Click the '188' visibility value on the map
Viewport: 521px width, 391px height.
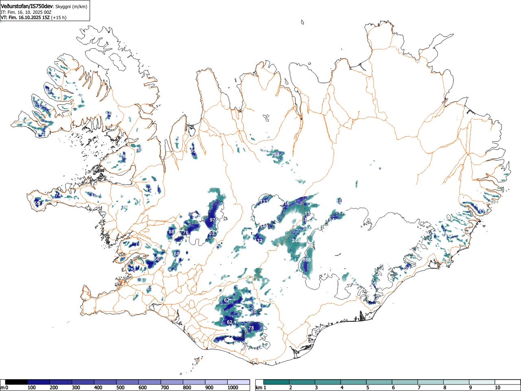[307, 260]
